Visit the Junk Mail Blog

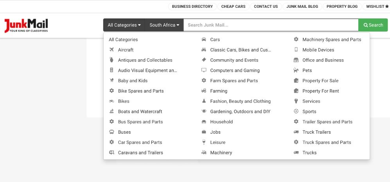[302, 7]
